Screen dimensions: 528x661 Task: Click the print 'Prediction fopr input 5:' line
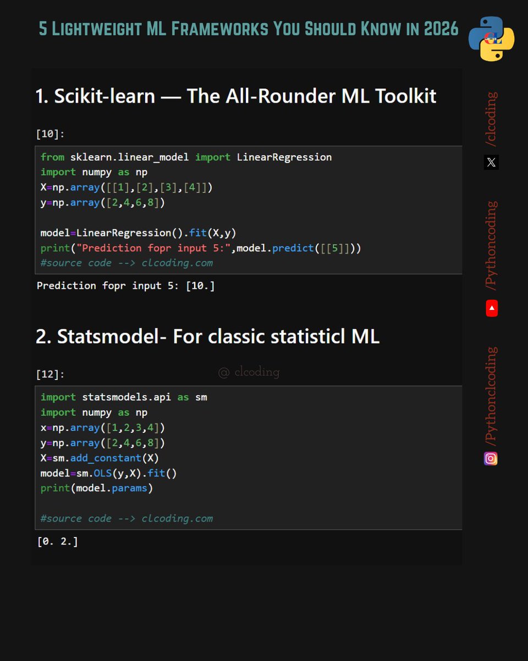click(x=201, y=248)
